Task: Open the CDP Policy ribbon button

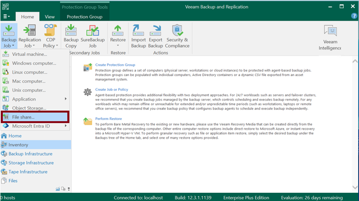Action: [51, 36]
